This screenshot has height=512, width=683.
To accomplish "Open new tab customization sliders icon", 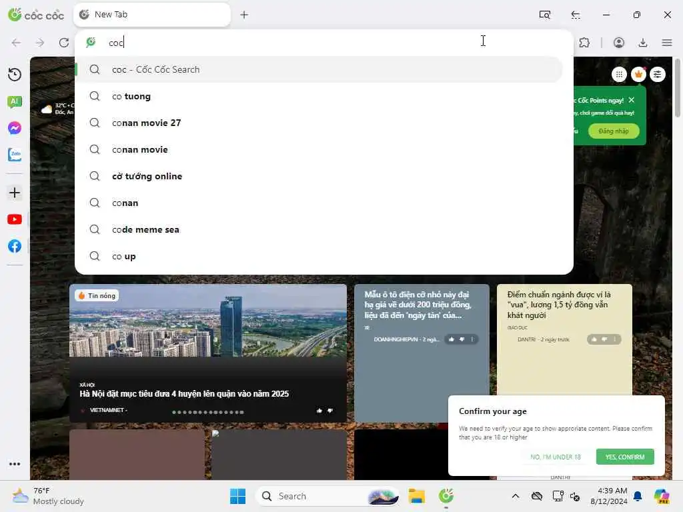I will 657,75.
